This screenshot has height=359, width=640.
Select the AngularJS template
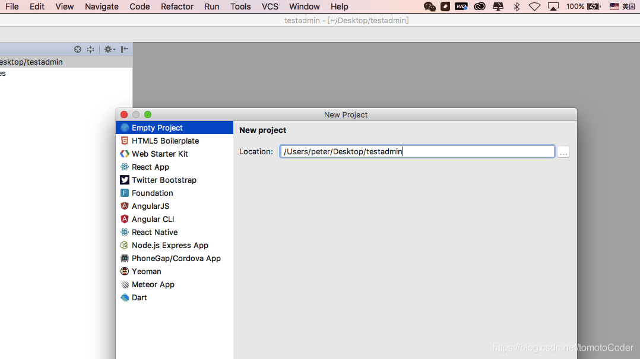[175, 206]
